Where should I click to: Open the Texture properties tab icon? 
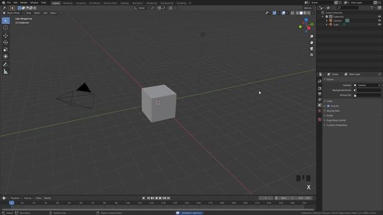[320, 119]
